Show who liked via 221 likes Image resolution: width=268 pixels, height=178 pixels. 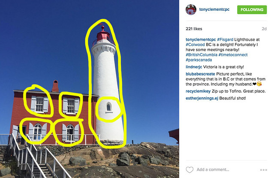[194, 29]
